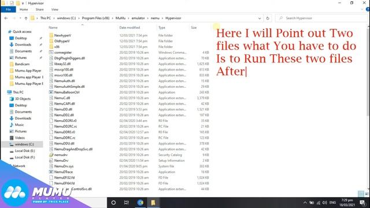Switch to details view layout icon

361,194
